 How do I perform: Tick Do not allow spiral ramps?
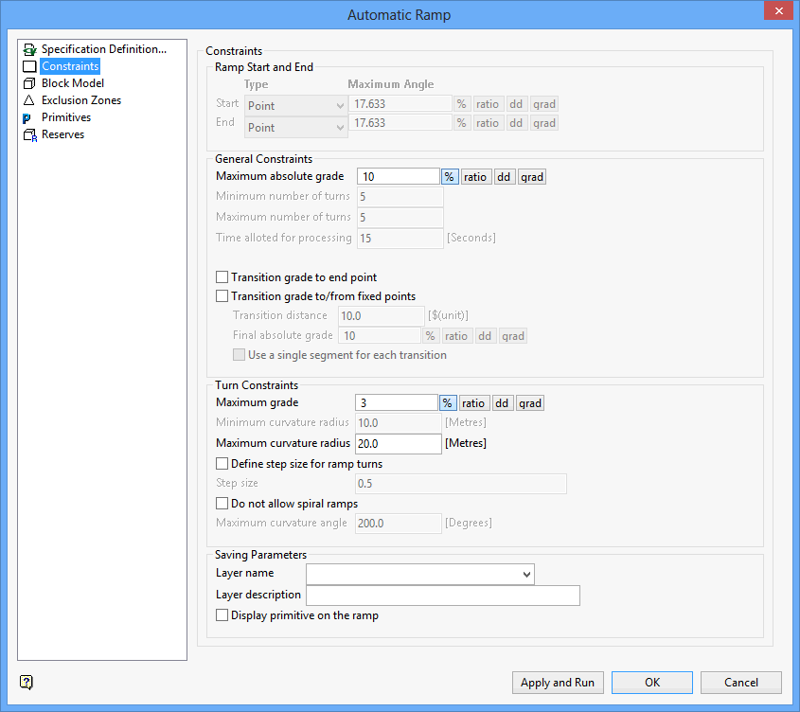coord(222,504)
